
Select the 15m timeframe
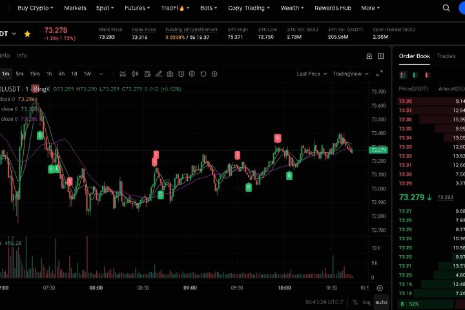[34, 74]
